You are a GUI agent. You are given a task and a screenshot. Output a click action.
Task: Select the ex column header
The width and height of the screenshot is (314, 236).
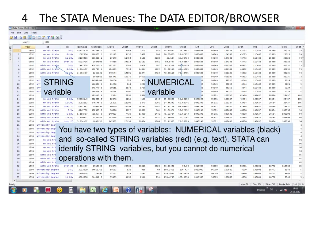pyautogui.click(x=67, y=47)
